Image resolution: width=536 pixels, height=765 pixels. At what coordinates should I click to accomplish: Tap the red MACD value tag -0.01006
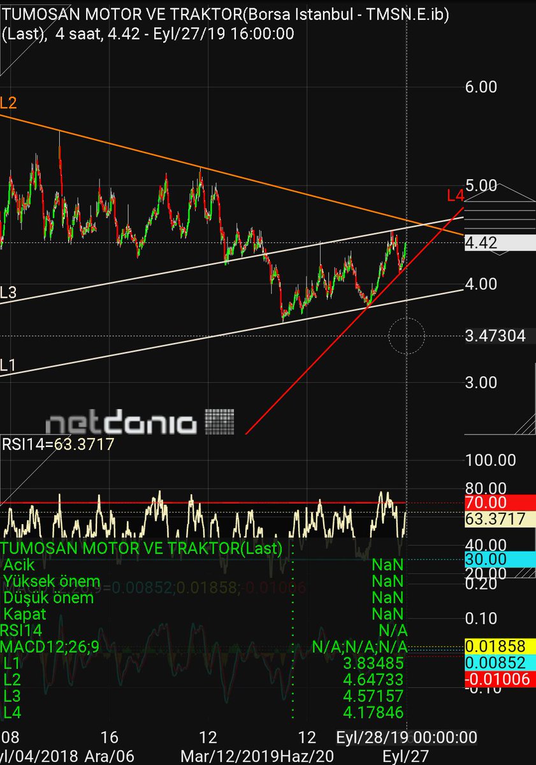point(499,679)
